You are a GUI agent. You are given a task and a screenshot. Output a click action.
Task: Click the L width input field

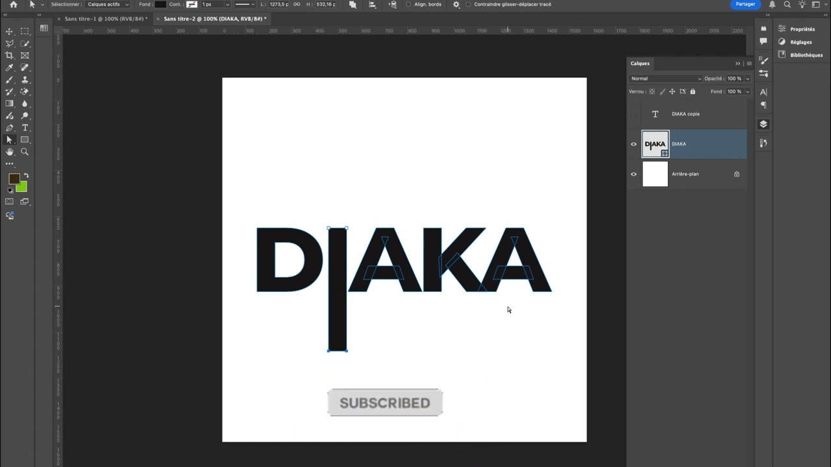pos(279,5)
